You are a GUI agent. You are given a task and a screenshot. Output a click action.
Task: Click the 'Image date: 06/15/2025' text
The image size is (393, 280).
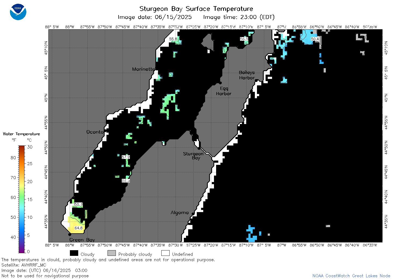[155, 17]
